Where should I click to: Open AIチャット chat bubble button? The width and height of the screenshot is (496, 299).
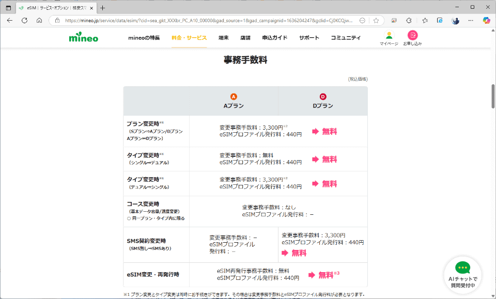point(463,275)
